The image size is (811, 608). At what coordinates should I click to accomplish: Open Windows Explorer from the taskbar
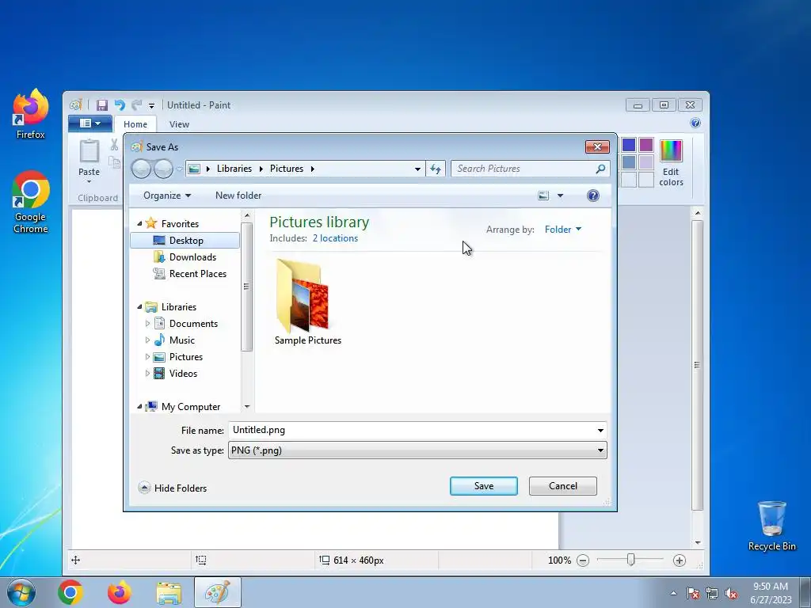point(169,592)
